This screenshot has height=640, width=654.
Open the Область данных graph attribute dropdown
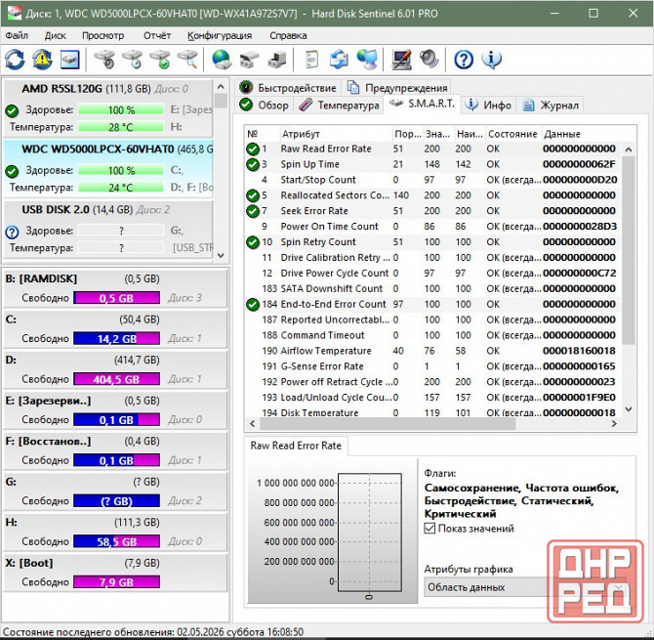[525, 587]
